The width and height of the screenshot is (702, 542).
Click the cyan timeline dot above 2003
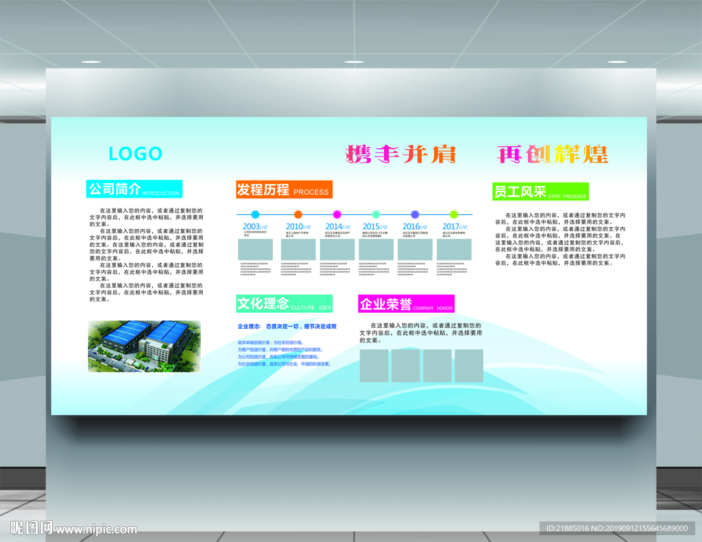pos(255,215)
